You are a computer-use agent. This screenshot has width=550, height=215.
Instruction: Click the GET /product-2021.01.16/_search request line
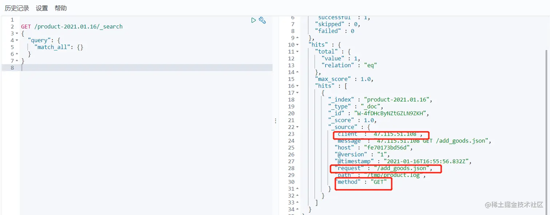[72, 26]
